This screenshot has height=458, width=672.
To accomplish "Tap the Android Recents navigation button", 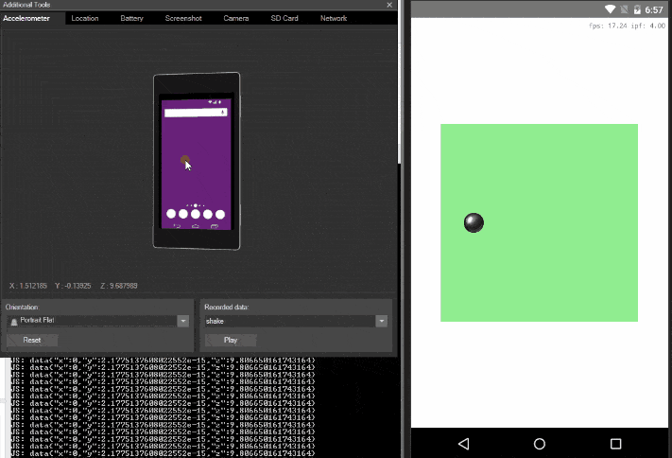I will [615, 444].
